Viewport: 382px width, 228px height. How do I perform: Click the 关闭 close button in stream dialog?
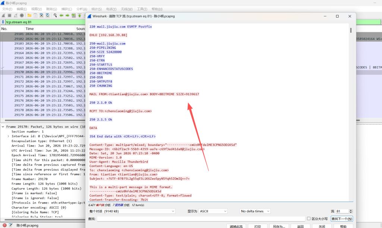pos(322,226)
